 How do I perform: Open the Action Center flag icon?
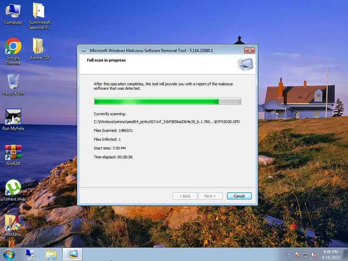297,255
